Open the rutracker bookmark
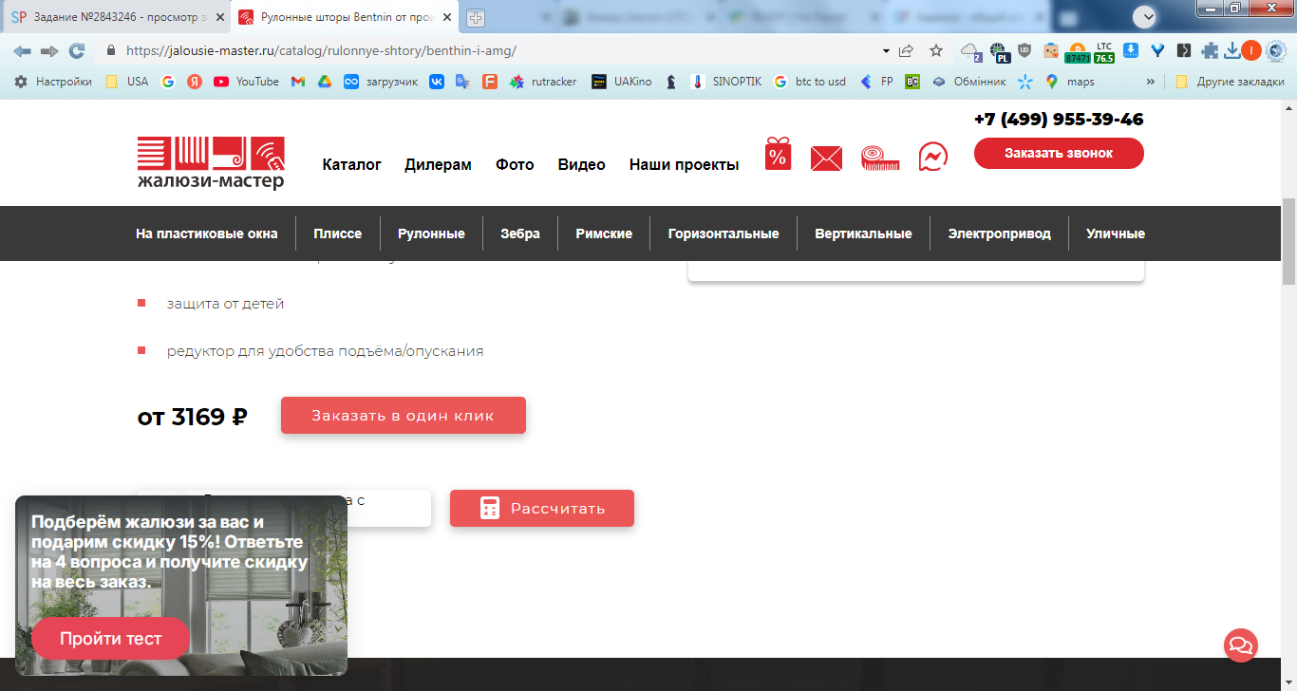Screen dimensions: 1297x691 pyautogui.click(x=543, y=82)
